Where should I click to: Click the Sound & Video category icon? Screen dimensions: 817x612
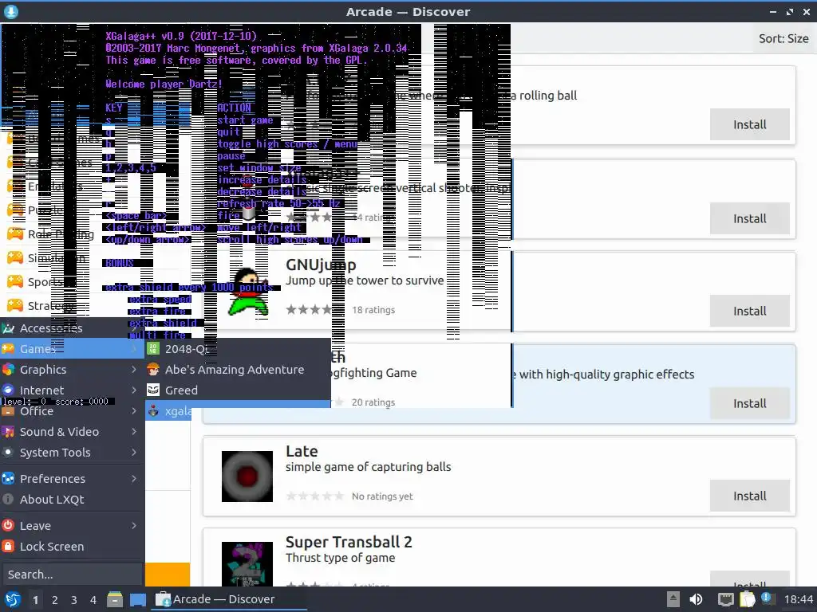[x=8, y=432]
